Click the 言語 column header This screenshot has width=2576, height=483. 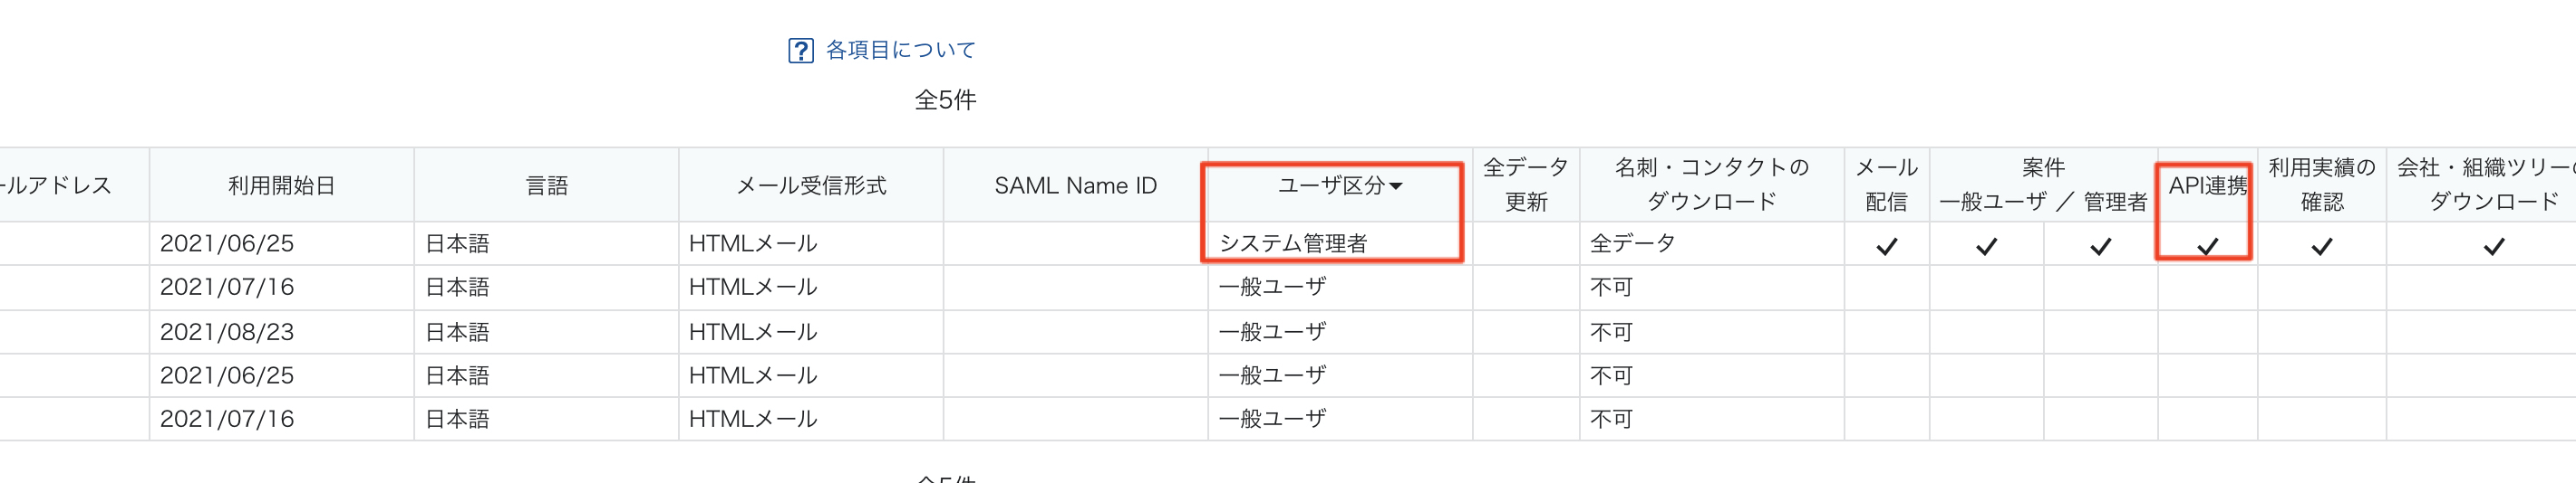coord(547,185)
